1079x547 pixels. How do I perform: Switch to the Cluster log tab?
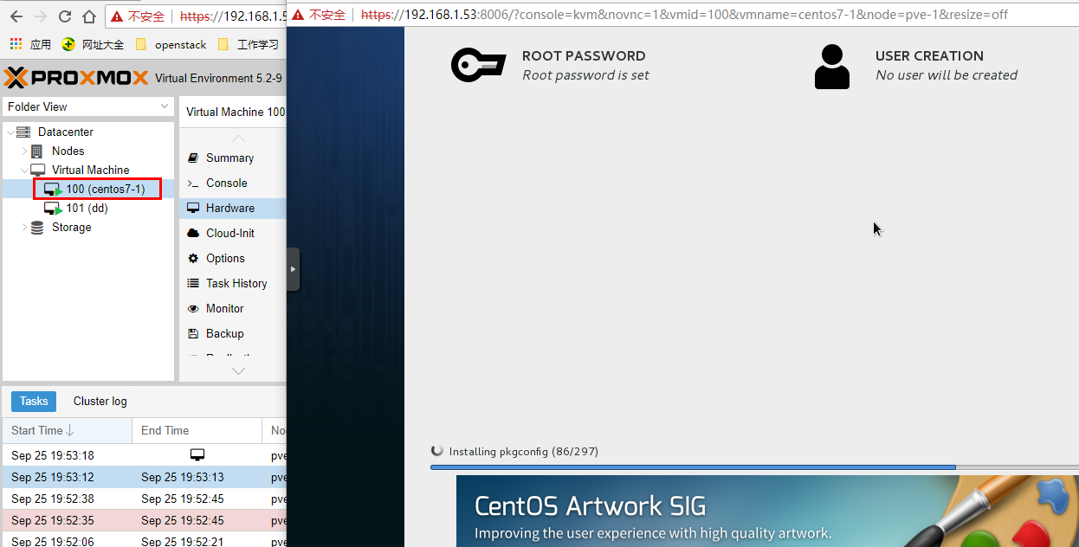(x=99, y=401)
